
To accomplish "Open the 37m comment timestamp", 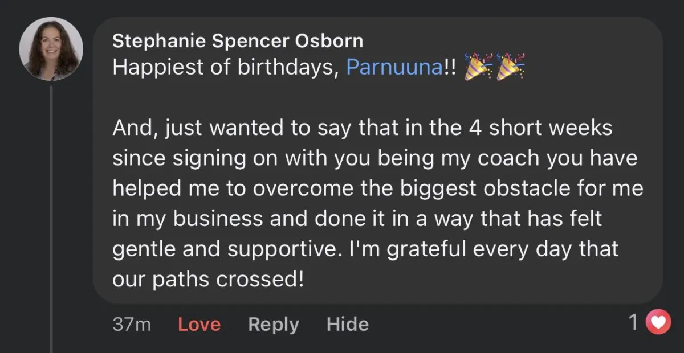I will (132, 324).
